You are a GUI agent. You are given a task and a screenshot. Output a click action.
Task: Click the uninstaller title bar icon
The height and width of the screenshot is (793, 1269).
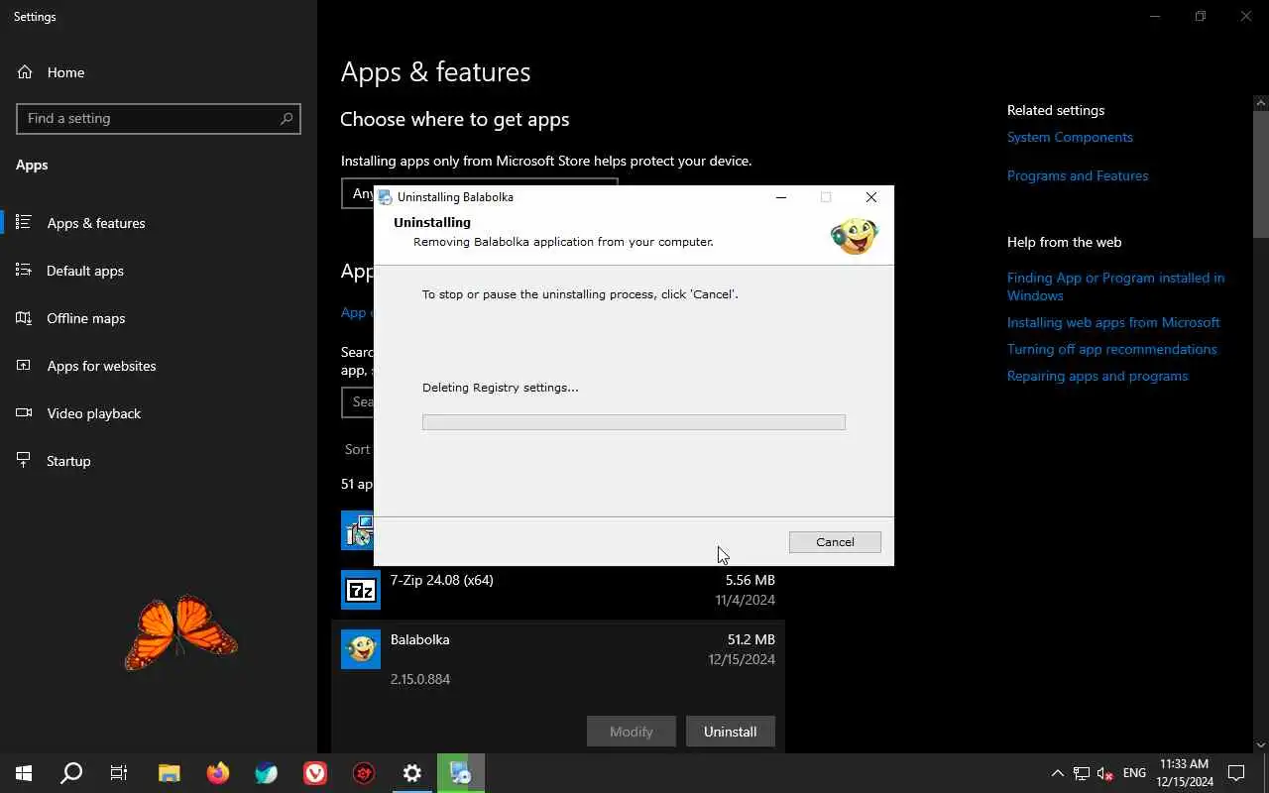click(386, 197)
